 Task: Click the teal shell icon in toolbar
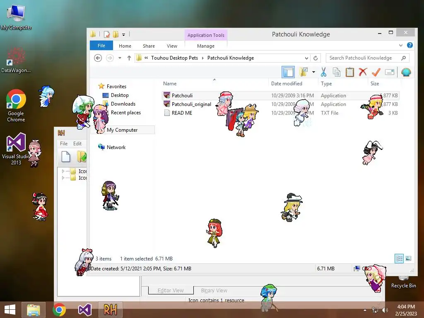pos(406,72)
